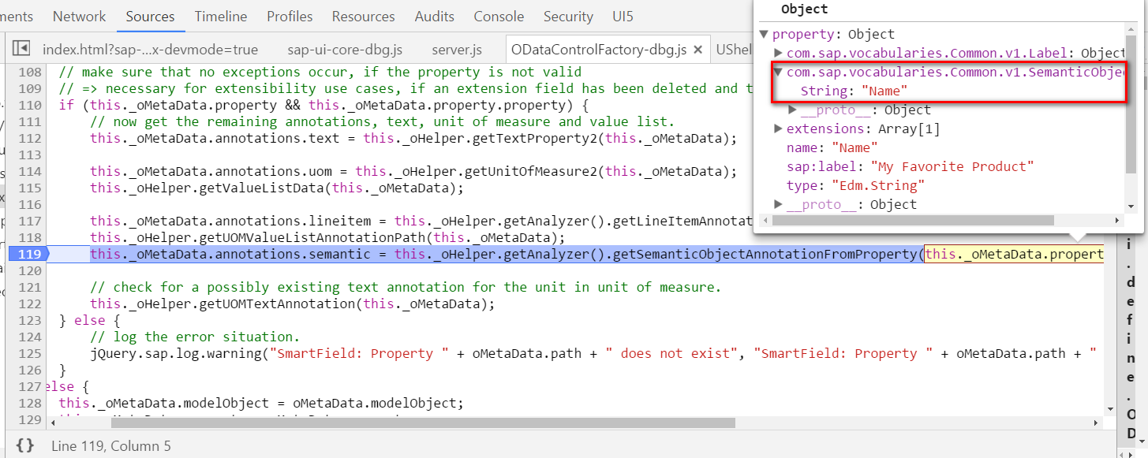Switch to the Sources panel tab
This screenshot has height=458, width=1148.
pos(150,16)
